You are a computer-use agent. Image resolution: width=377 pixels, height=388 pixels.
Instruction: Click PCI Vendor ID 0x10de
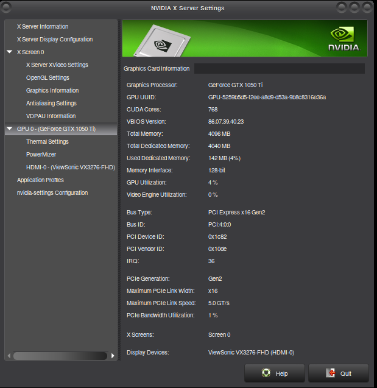click(217, 249)
